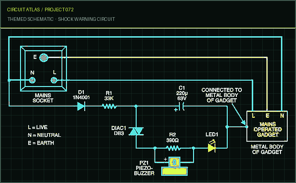Click the 'E = EARTH' legend entry
Image resolution: width=296 pixels, height=183 pixels.
pyautogui.click(x=41, y=143)
